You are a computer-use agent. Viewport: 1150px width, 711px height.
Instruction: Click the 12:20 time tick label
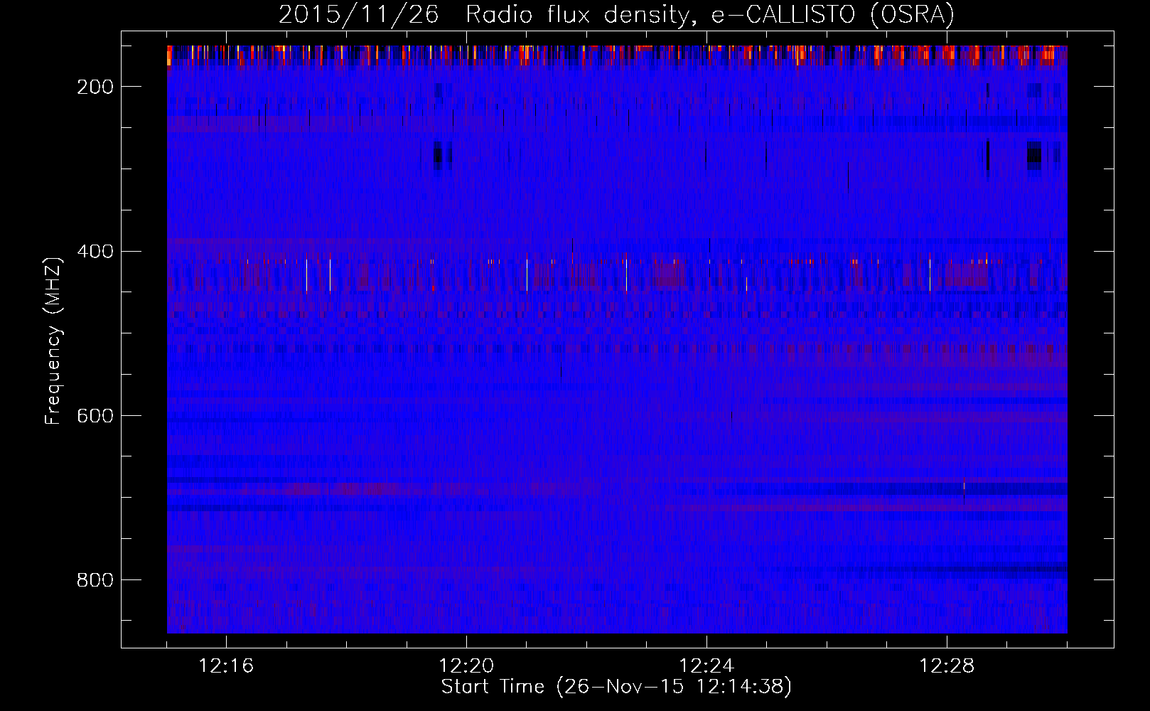[466, 666]
